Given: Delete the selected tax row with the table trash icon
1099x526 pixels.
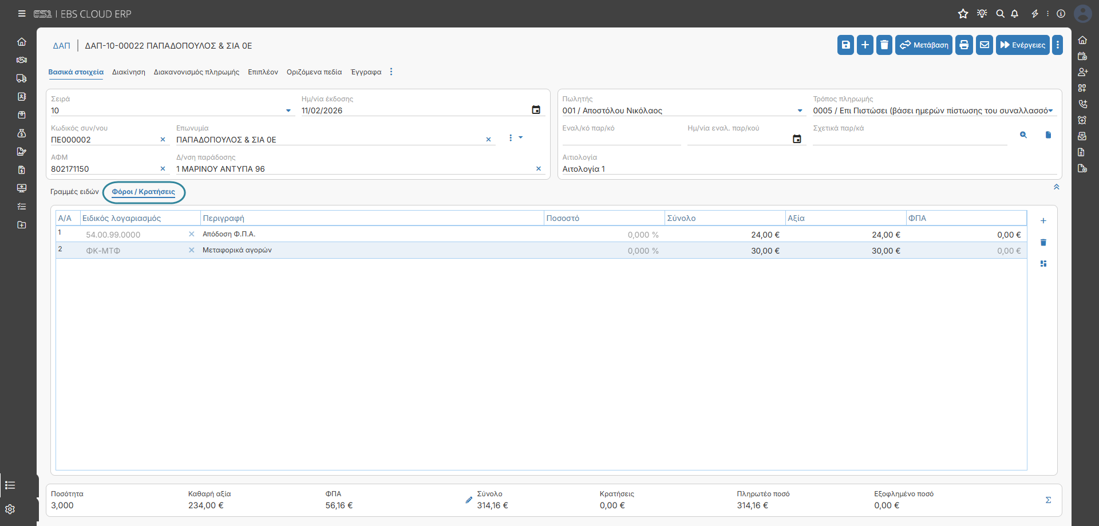Looking at the screenshot, I should coord(1043,243).
